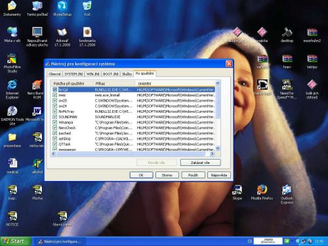Uncheck the nwiz startup item
The height and width of the screenshot is (246, 328).
(55, 95)
